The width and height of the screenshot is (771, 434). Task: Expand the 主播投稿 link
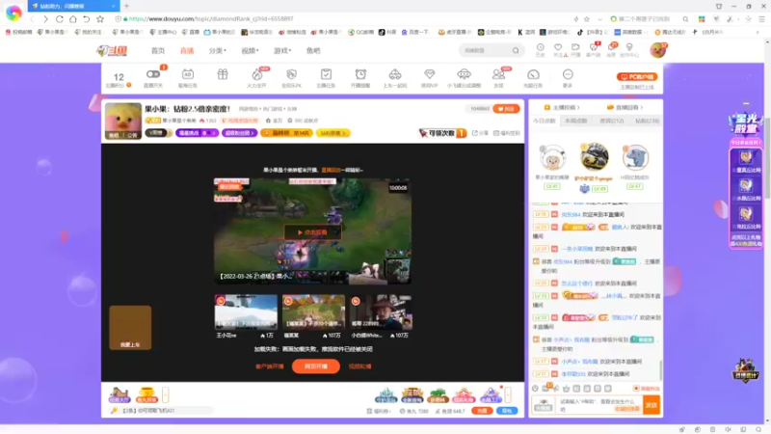click(562, 107)
